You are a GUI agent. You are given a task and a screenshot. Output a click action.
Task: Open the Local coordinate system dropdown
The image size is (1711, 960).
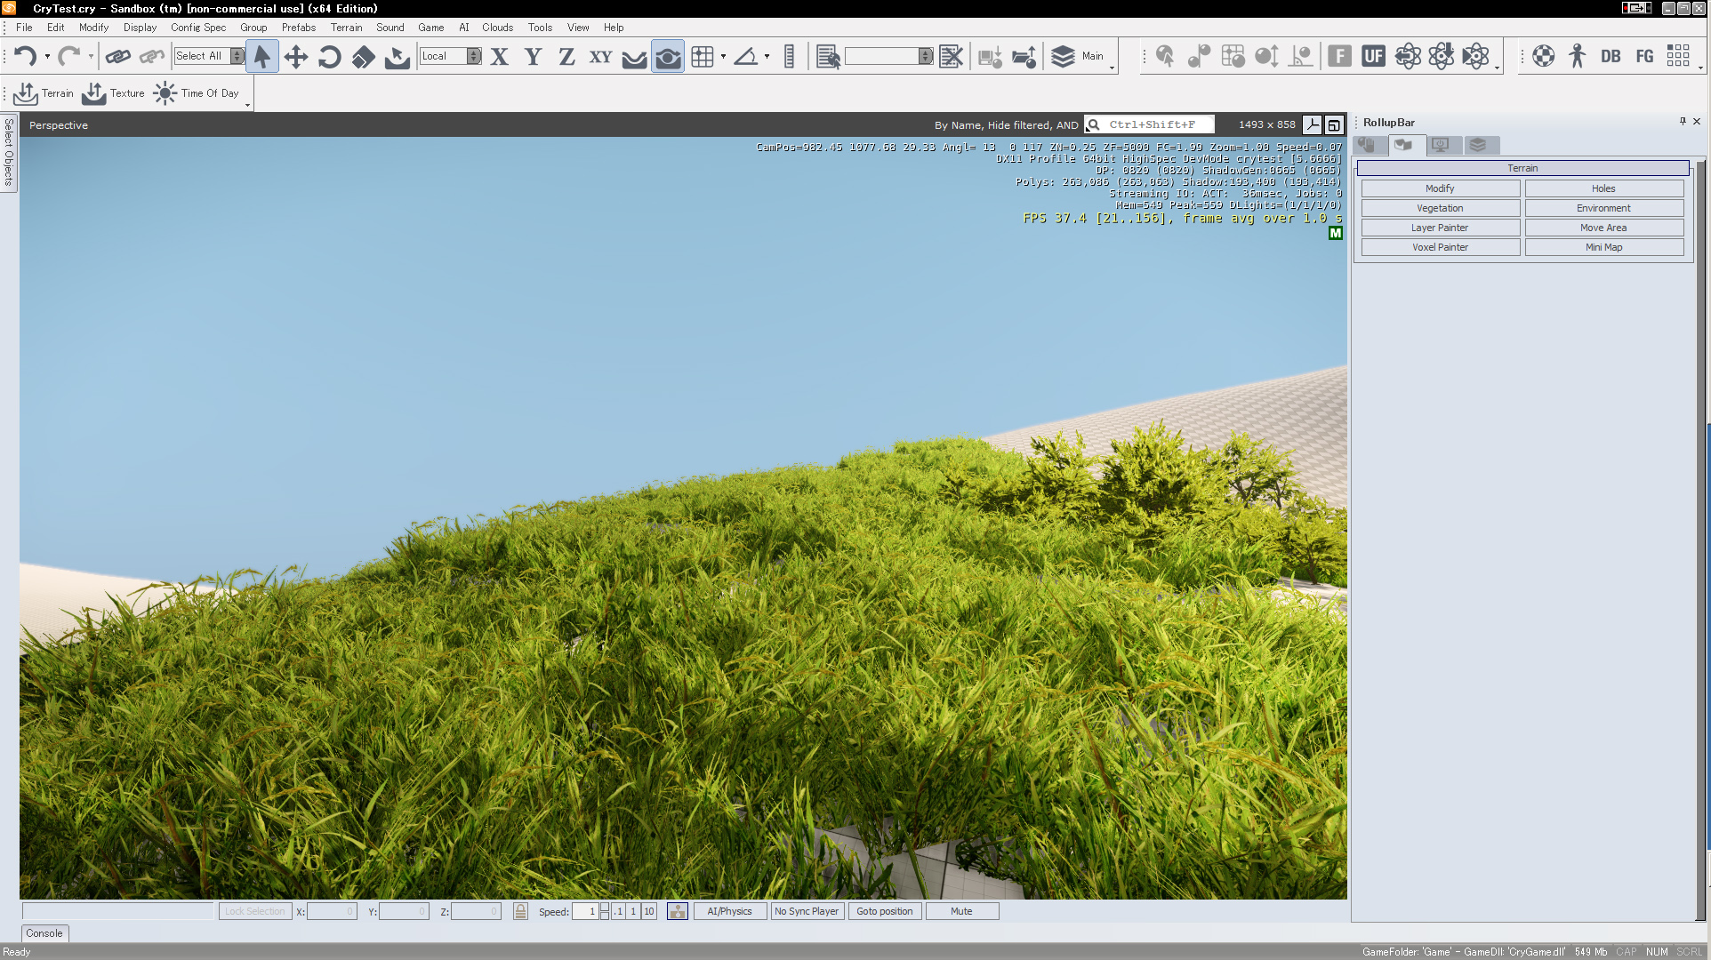(474, 56)
